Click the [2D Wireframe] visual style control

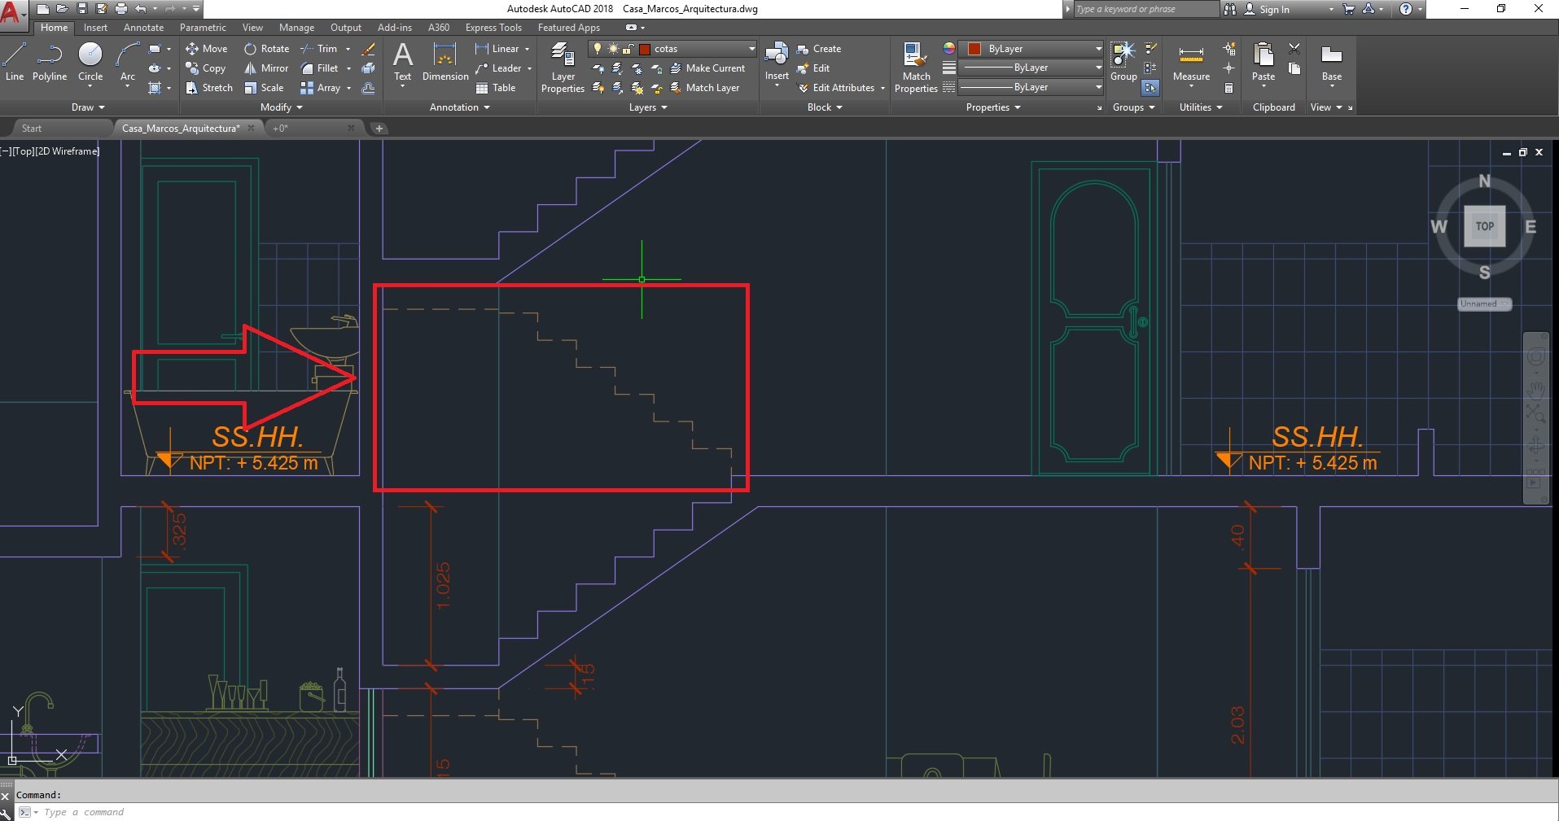click(x=68, y=151)
